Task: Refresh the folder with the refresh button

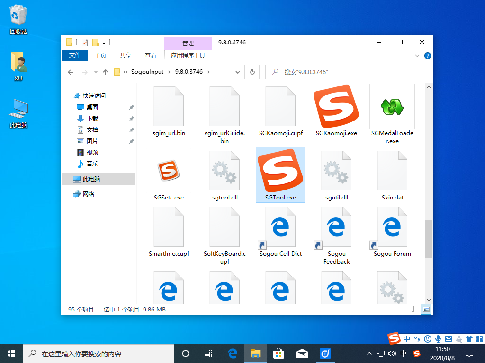Action: click(x=252, y=72)
